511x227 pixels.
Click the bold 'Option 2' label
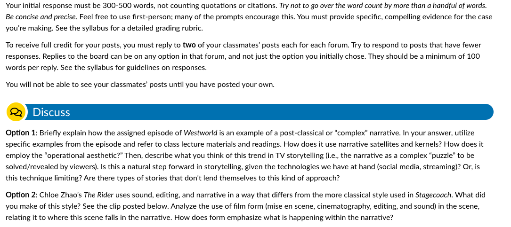(x=21, y=195)
